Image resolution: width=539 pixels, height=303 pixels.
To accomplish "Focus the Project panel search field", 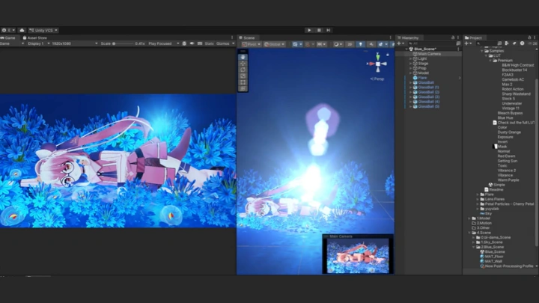I will [486, 43].
